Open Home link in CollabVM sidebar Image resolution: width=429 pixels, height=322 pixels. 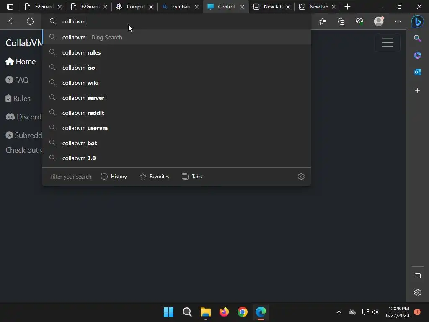[x=21, y=62]
